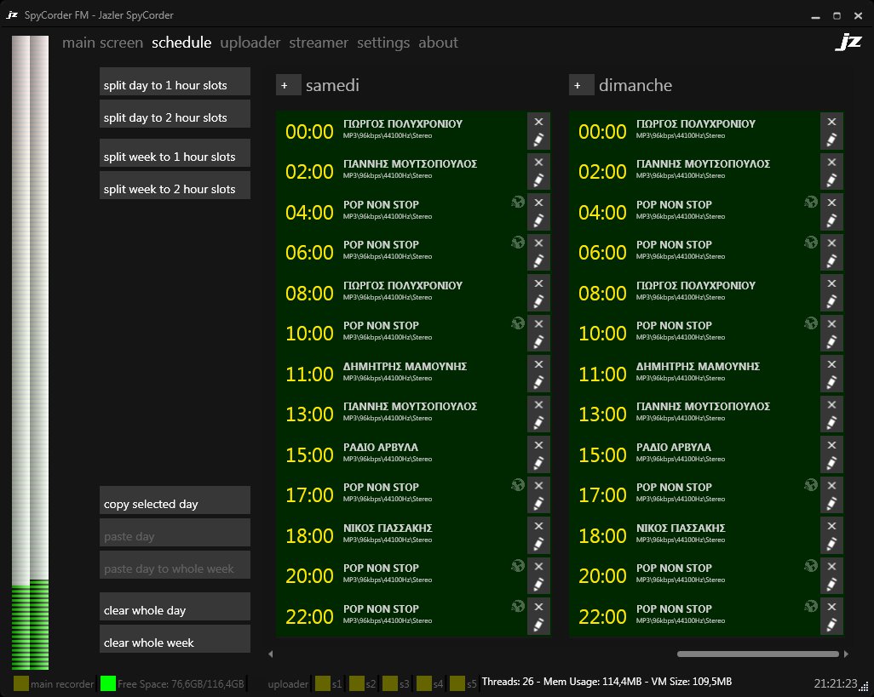Click the globe icon on samedi 04:00
Screen dimensions: 874x697
tap(516, 202)
